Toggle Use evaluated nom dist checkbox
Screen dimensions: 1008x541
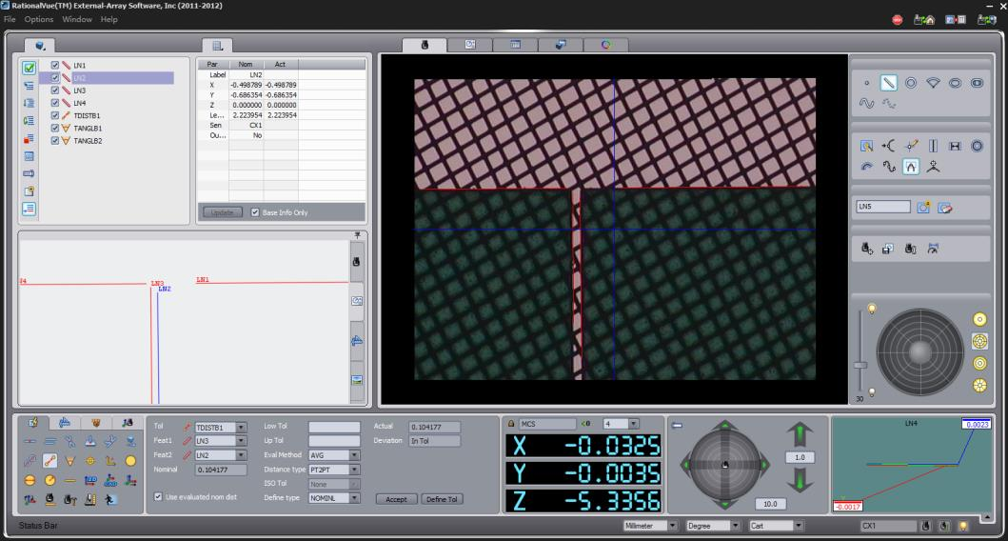(158, 496)
